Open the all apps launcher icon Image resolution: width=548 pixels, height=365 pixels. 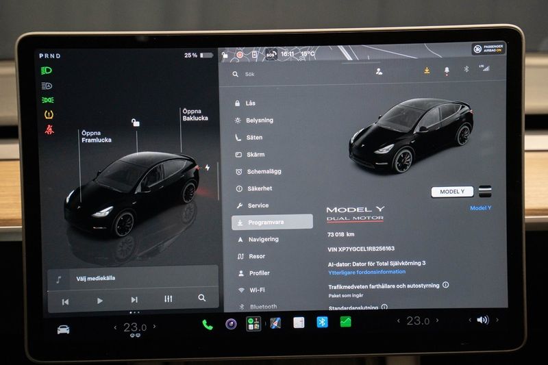point(253,323)
